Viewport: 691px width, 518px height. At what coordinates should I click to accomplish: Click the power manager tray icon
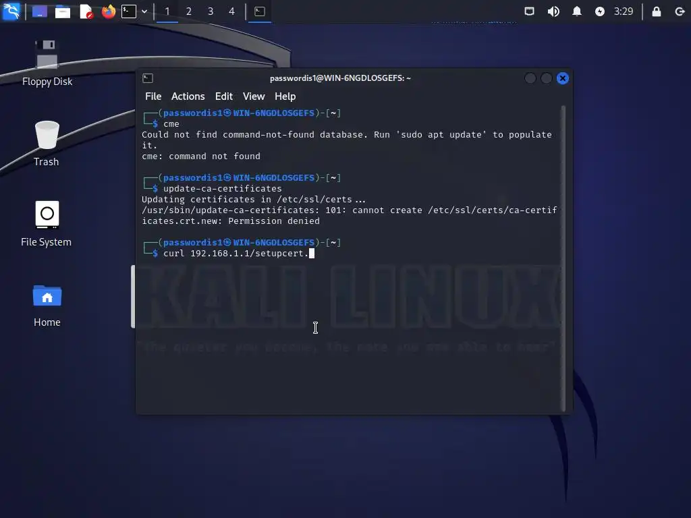tap(600, 11)
